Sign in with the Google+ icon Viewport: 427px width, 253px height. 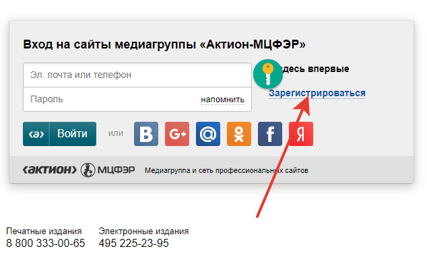pos(177,134)
